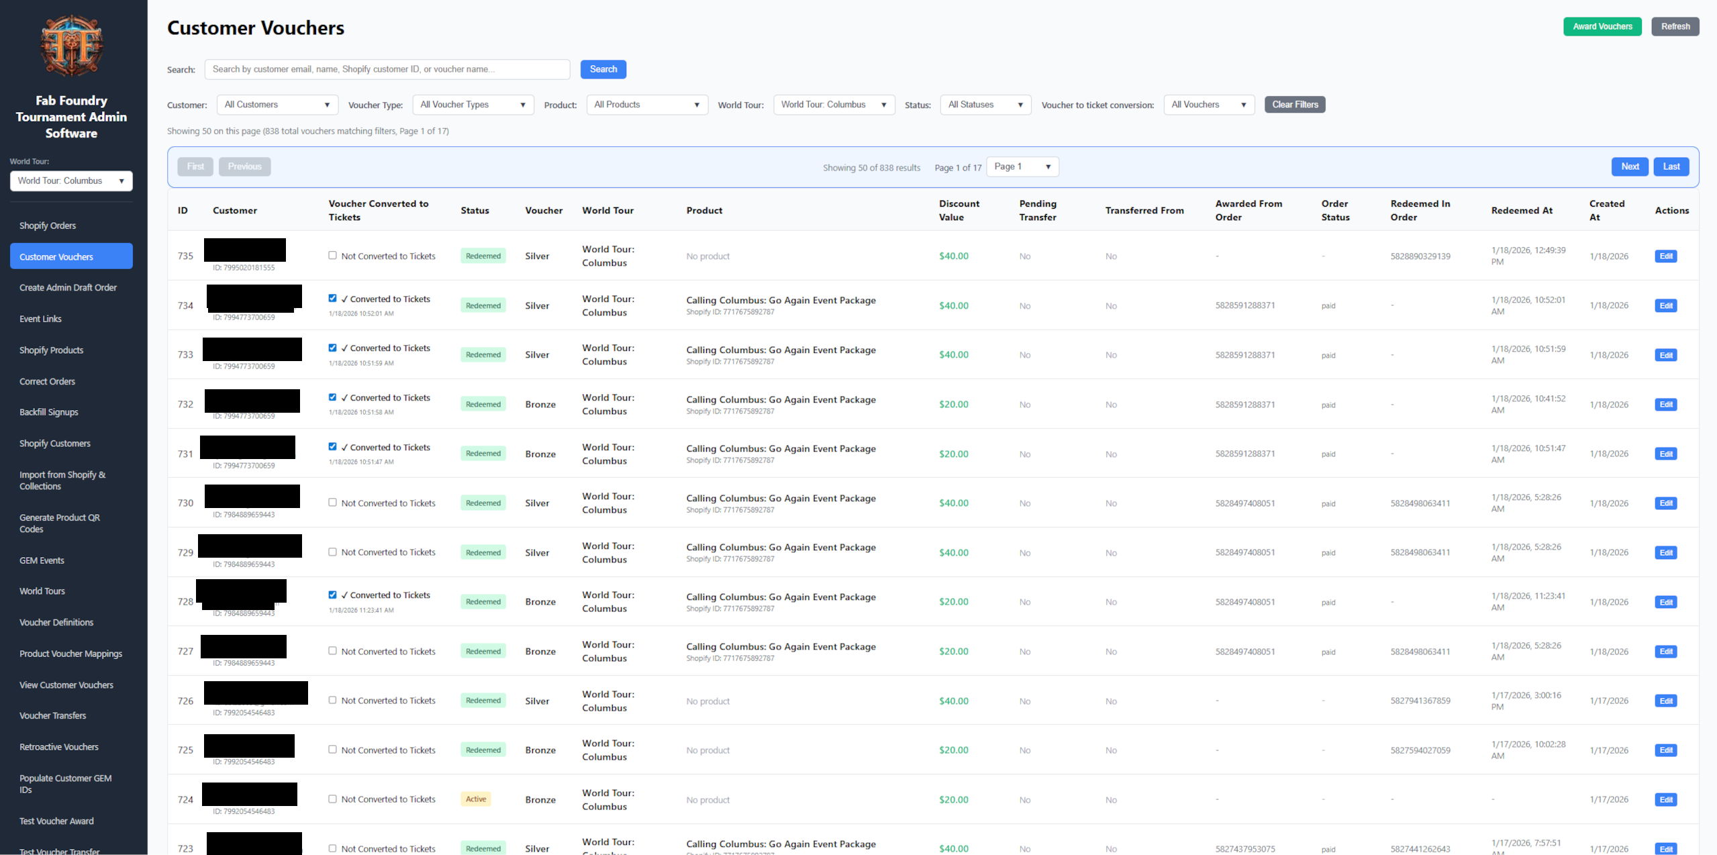This screenshot has height=855, width=1717.
Task: Open Voucher Definitions from the sidebar
Action: coord(56,622)
